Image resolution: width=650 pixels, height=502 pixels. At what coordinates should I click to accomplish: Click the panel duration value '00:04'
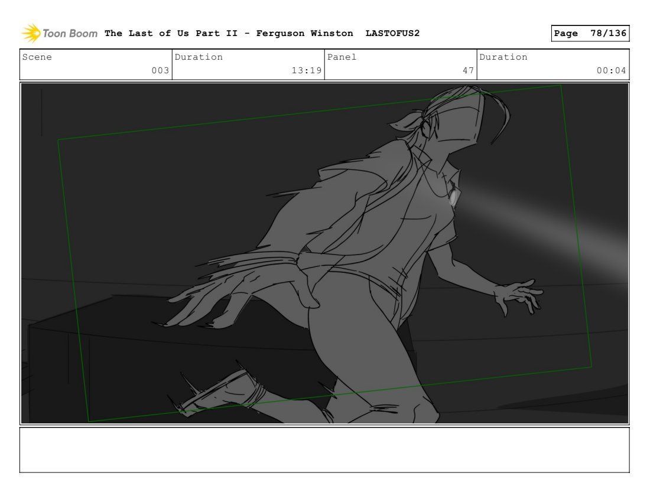click(612, 70)
